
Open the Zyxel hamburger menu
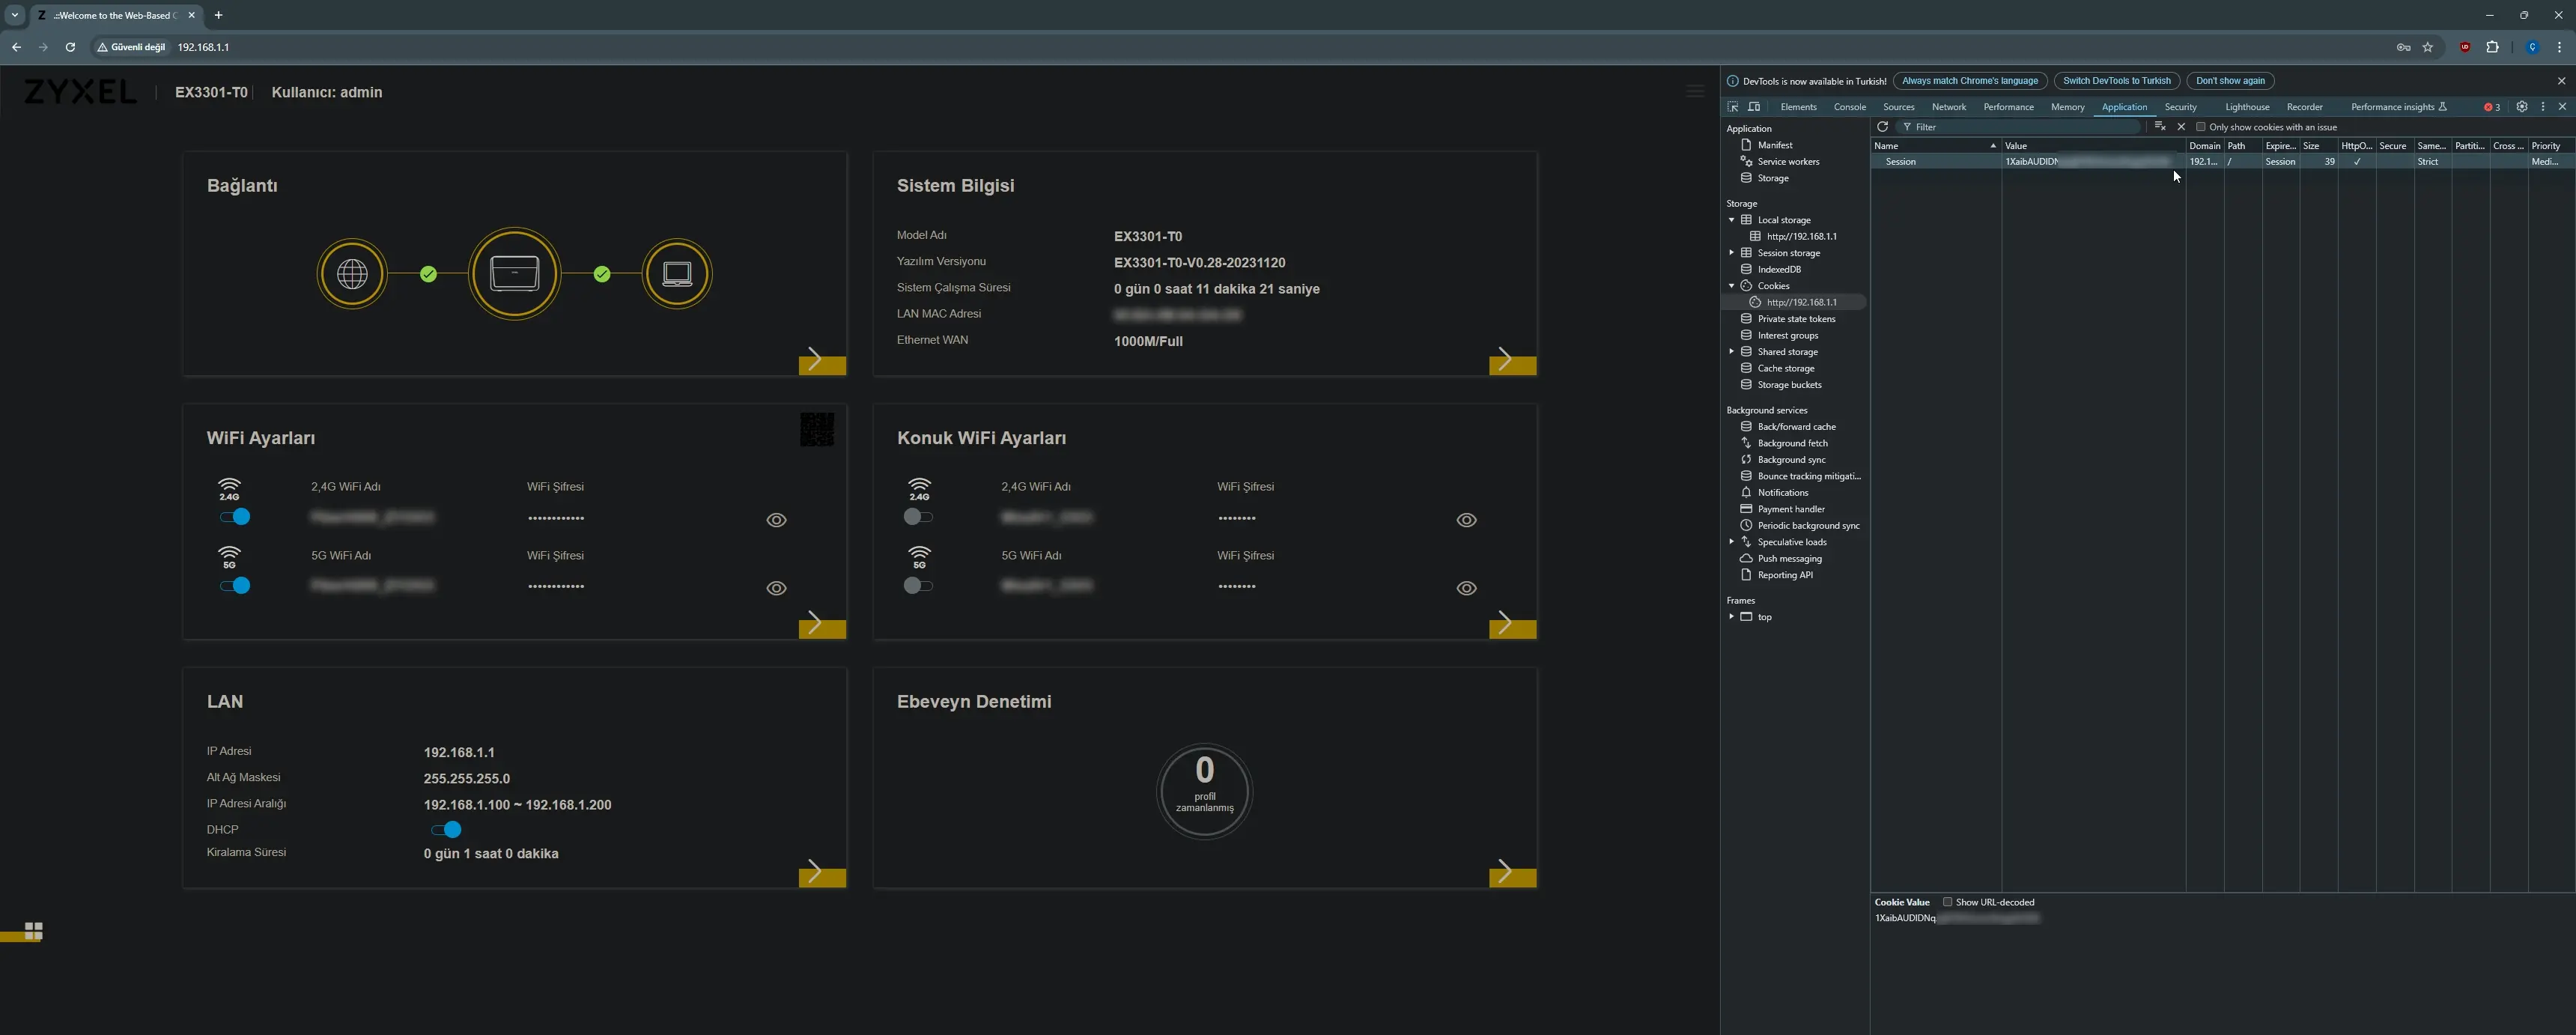[x=1695, y=92]
